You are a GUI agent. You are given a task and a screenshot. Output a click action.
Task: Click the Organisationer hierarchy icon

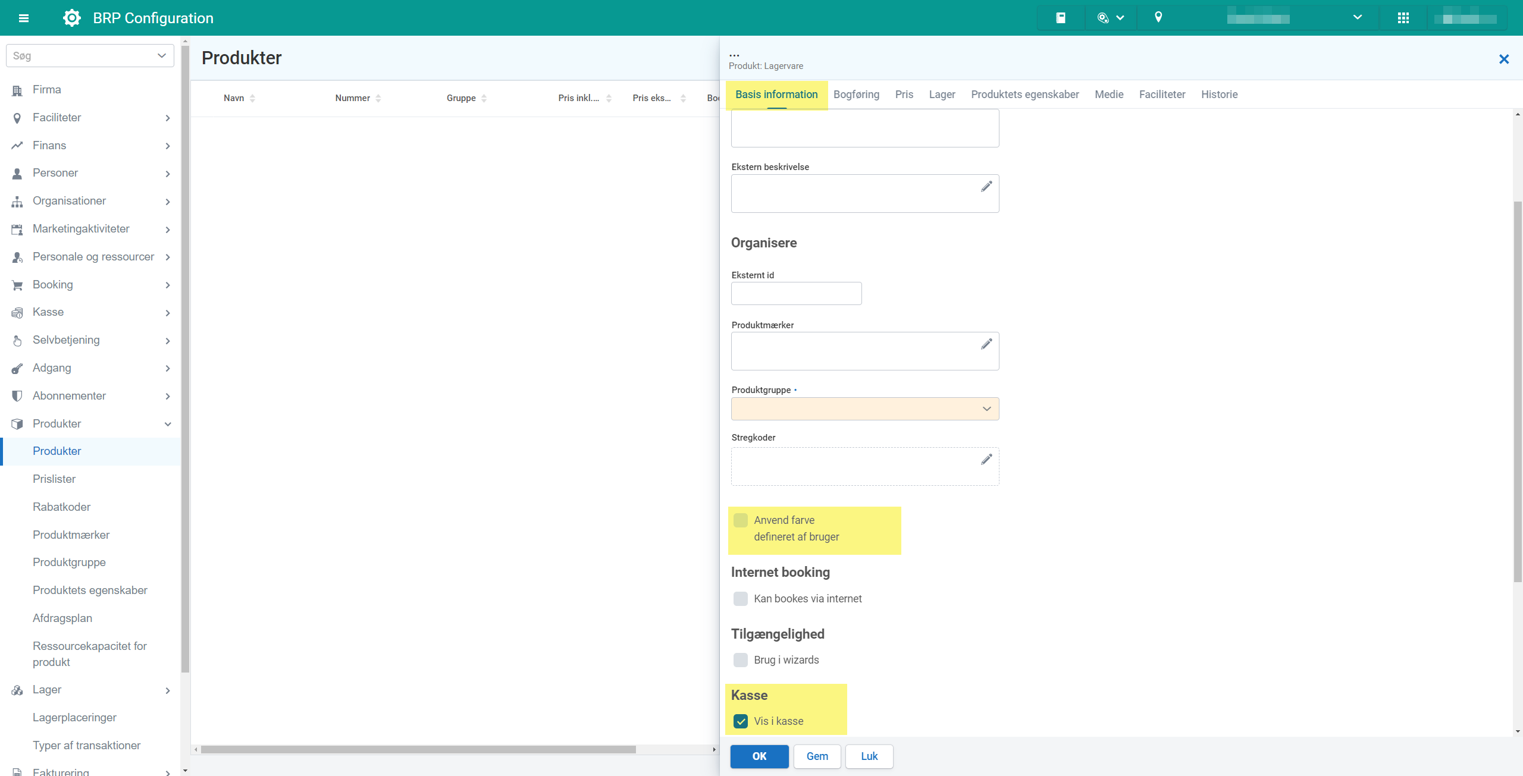point(17,202)
